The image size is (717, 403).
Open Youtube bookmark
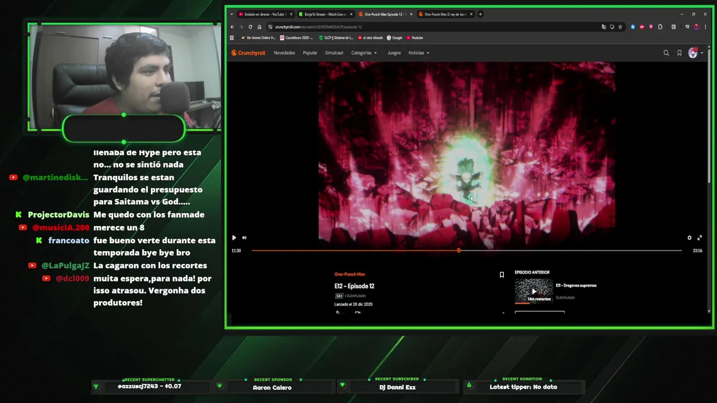pos(415,38)
